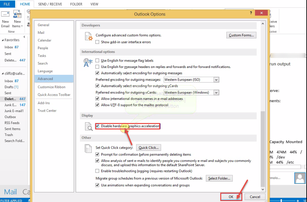Toggle automatic encoding for outgoing messages
The image size is (307, 202).
click(97, 73)
